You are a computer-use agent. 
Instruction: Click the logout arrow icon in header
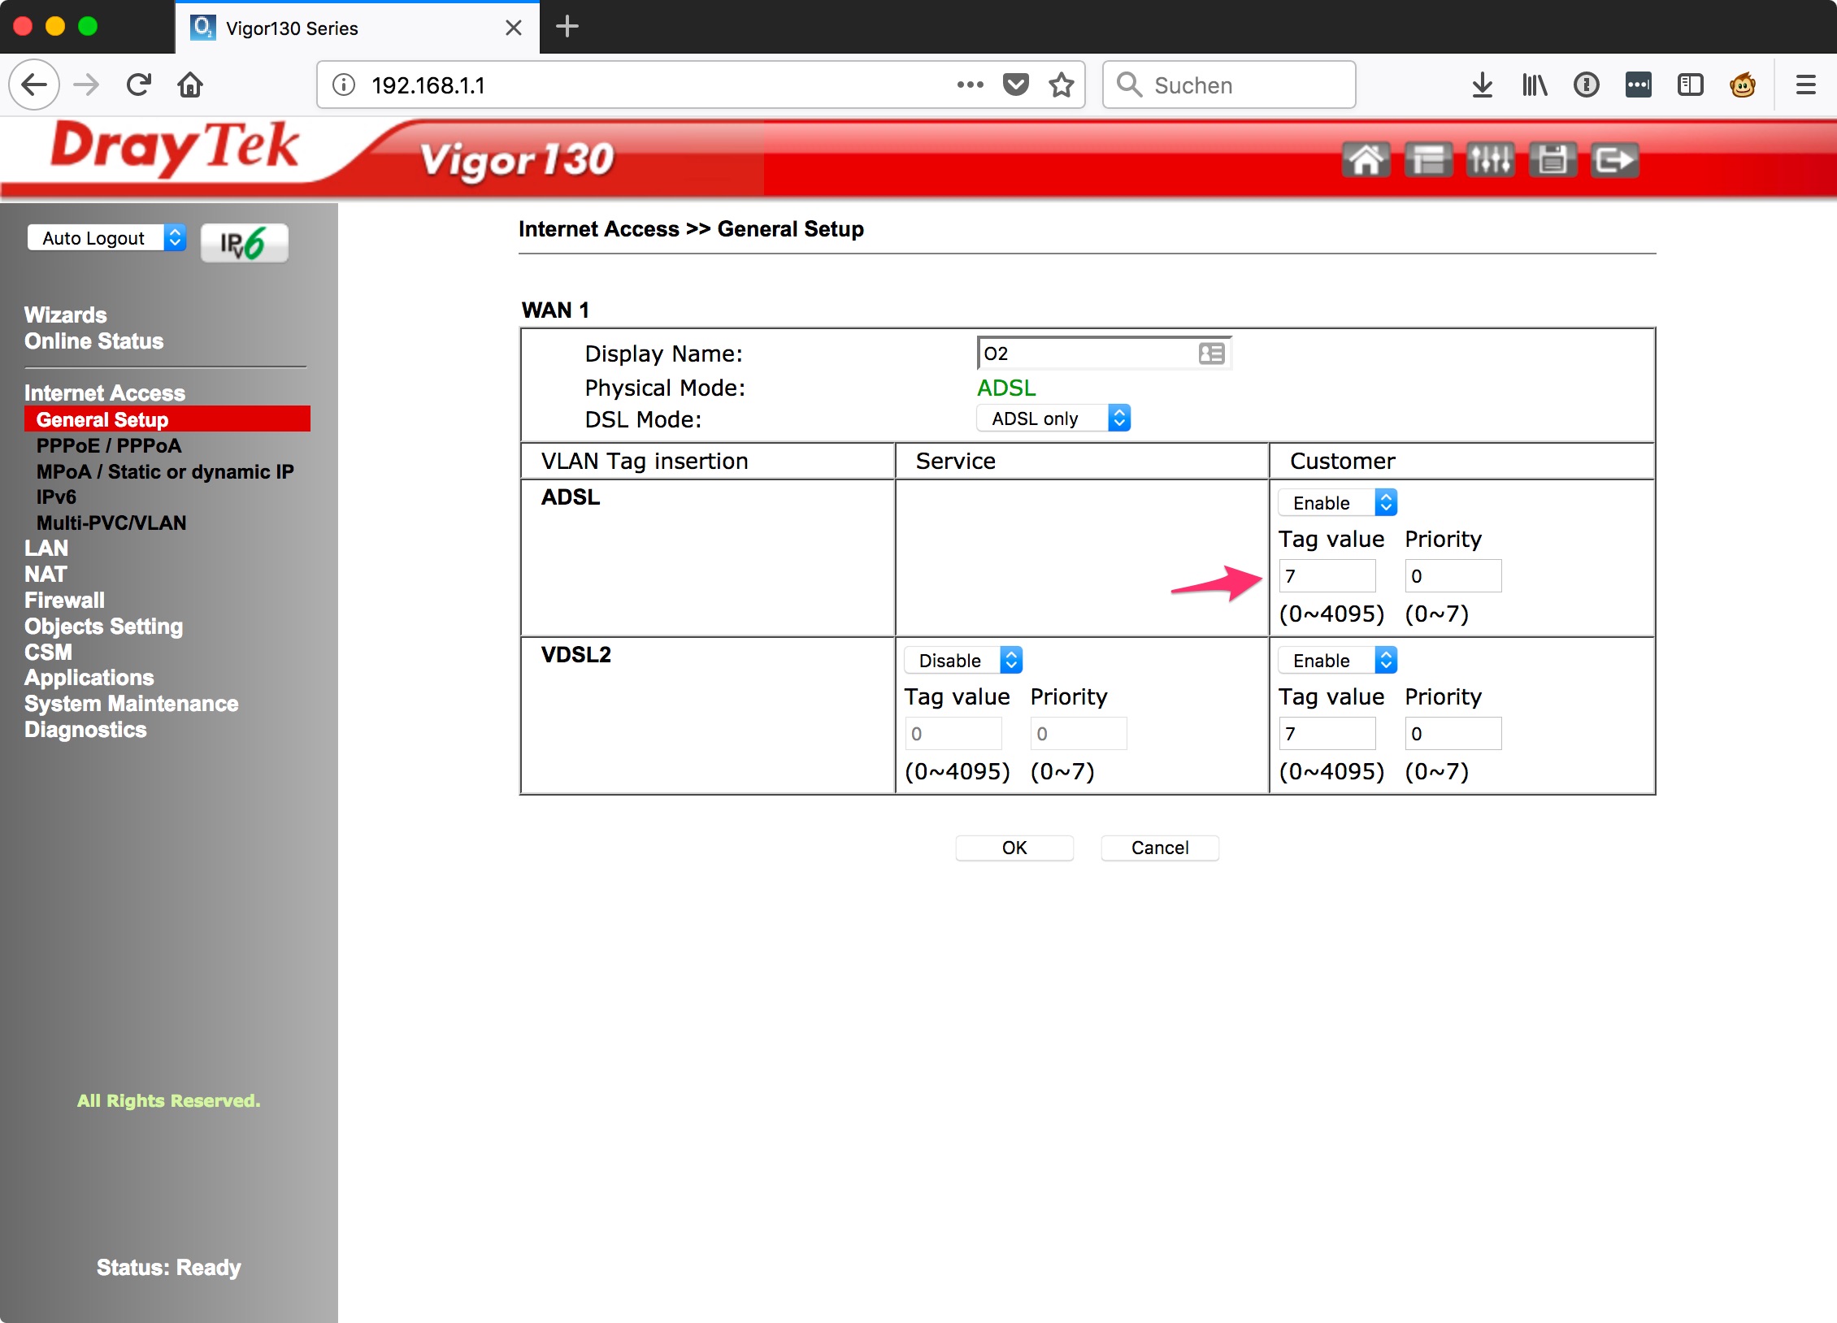click(x=1614, y=159)
